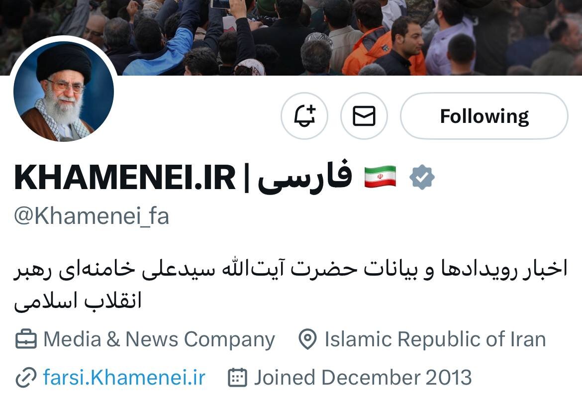The width and height of the screenshot is (582, 409).
Task: Click the calendar icon beside the join date
Action: click(237, 378)
